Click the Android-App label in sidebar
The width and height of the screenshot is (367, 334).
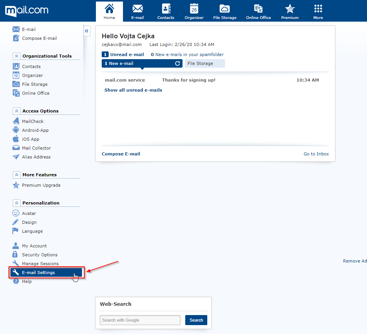tap(35, 130)
